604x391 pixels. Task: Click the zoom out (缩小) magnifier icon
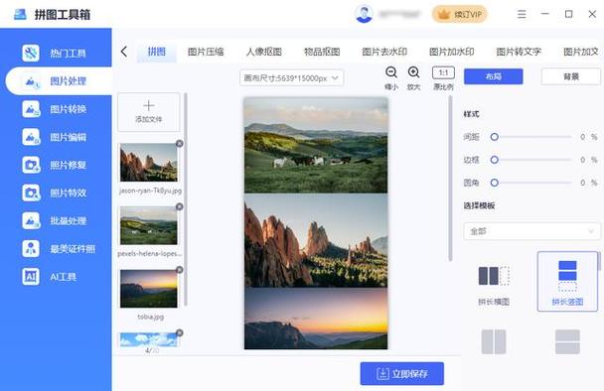coord(391,72)
